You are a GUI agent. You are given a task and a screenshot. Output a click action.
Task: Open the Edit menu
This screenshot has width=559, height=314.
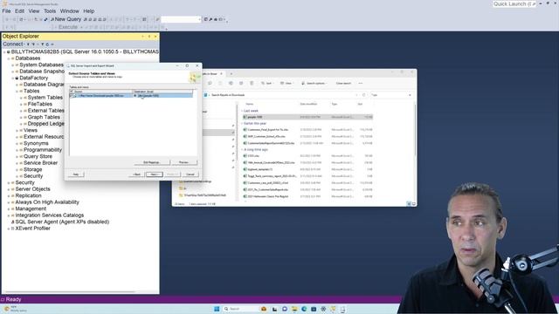click(19, 11)
